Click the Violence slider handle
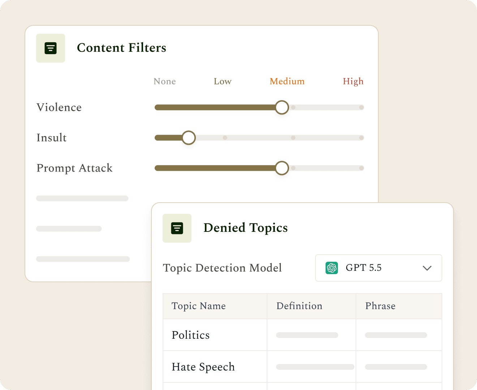 (x=282, y=107)
